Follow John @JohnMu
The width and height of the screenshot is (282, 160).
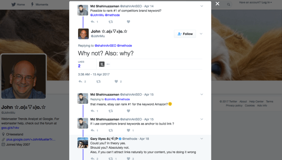185,34
